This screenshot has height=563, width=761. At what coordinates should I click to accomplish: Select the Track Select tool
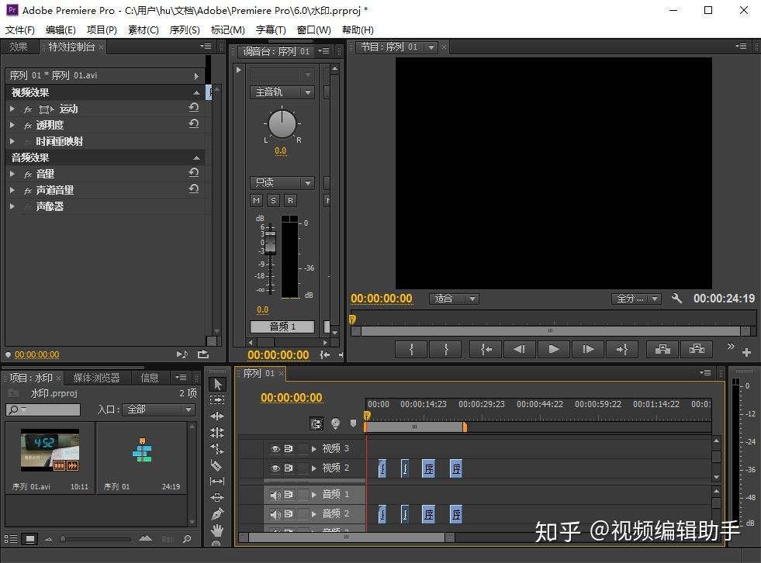(217, 400)
